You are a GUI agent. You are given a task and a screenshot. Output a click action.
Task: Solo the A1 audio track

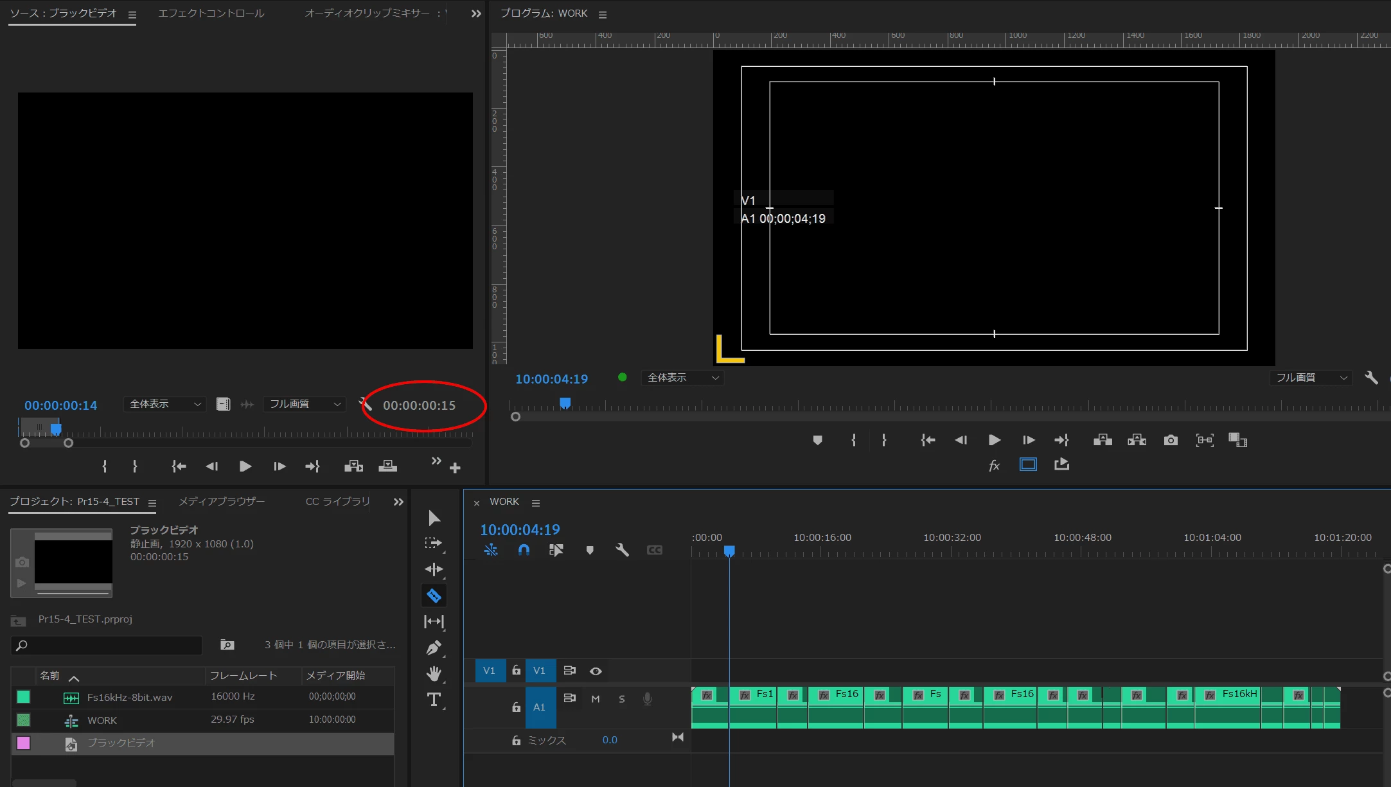click(x=621, y=699)
